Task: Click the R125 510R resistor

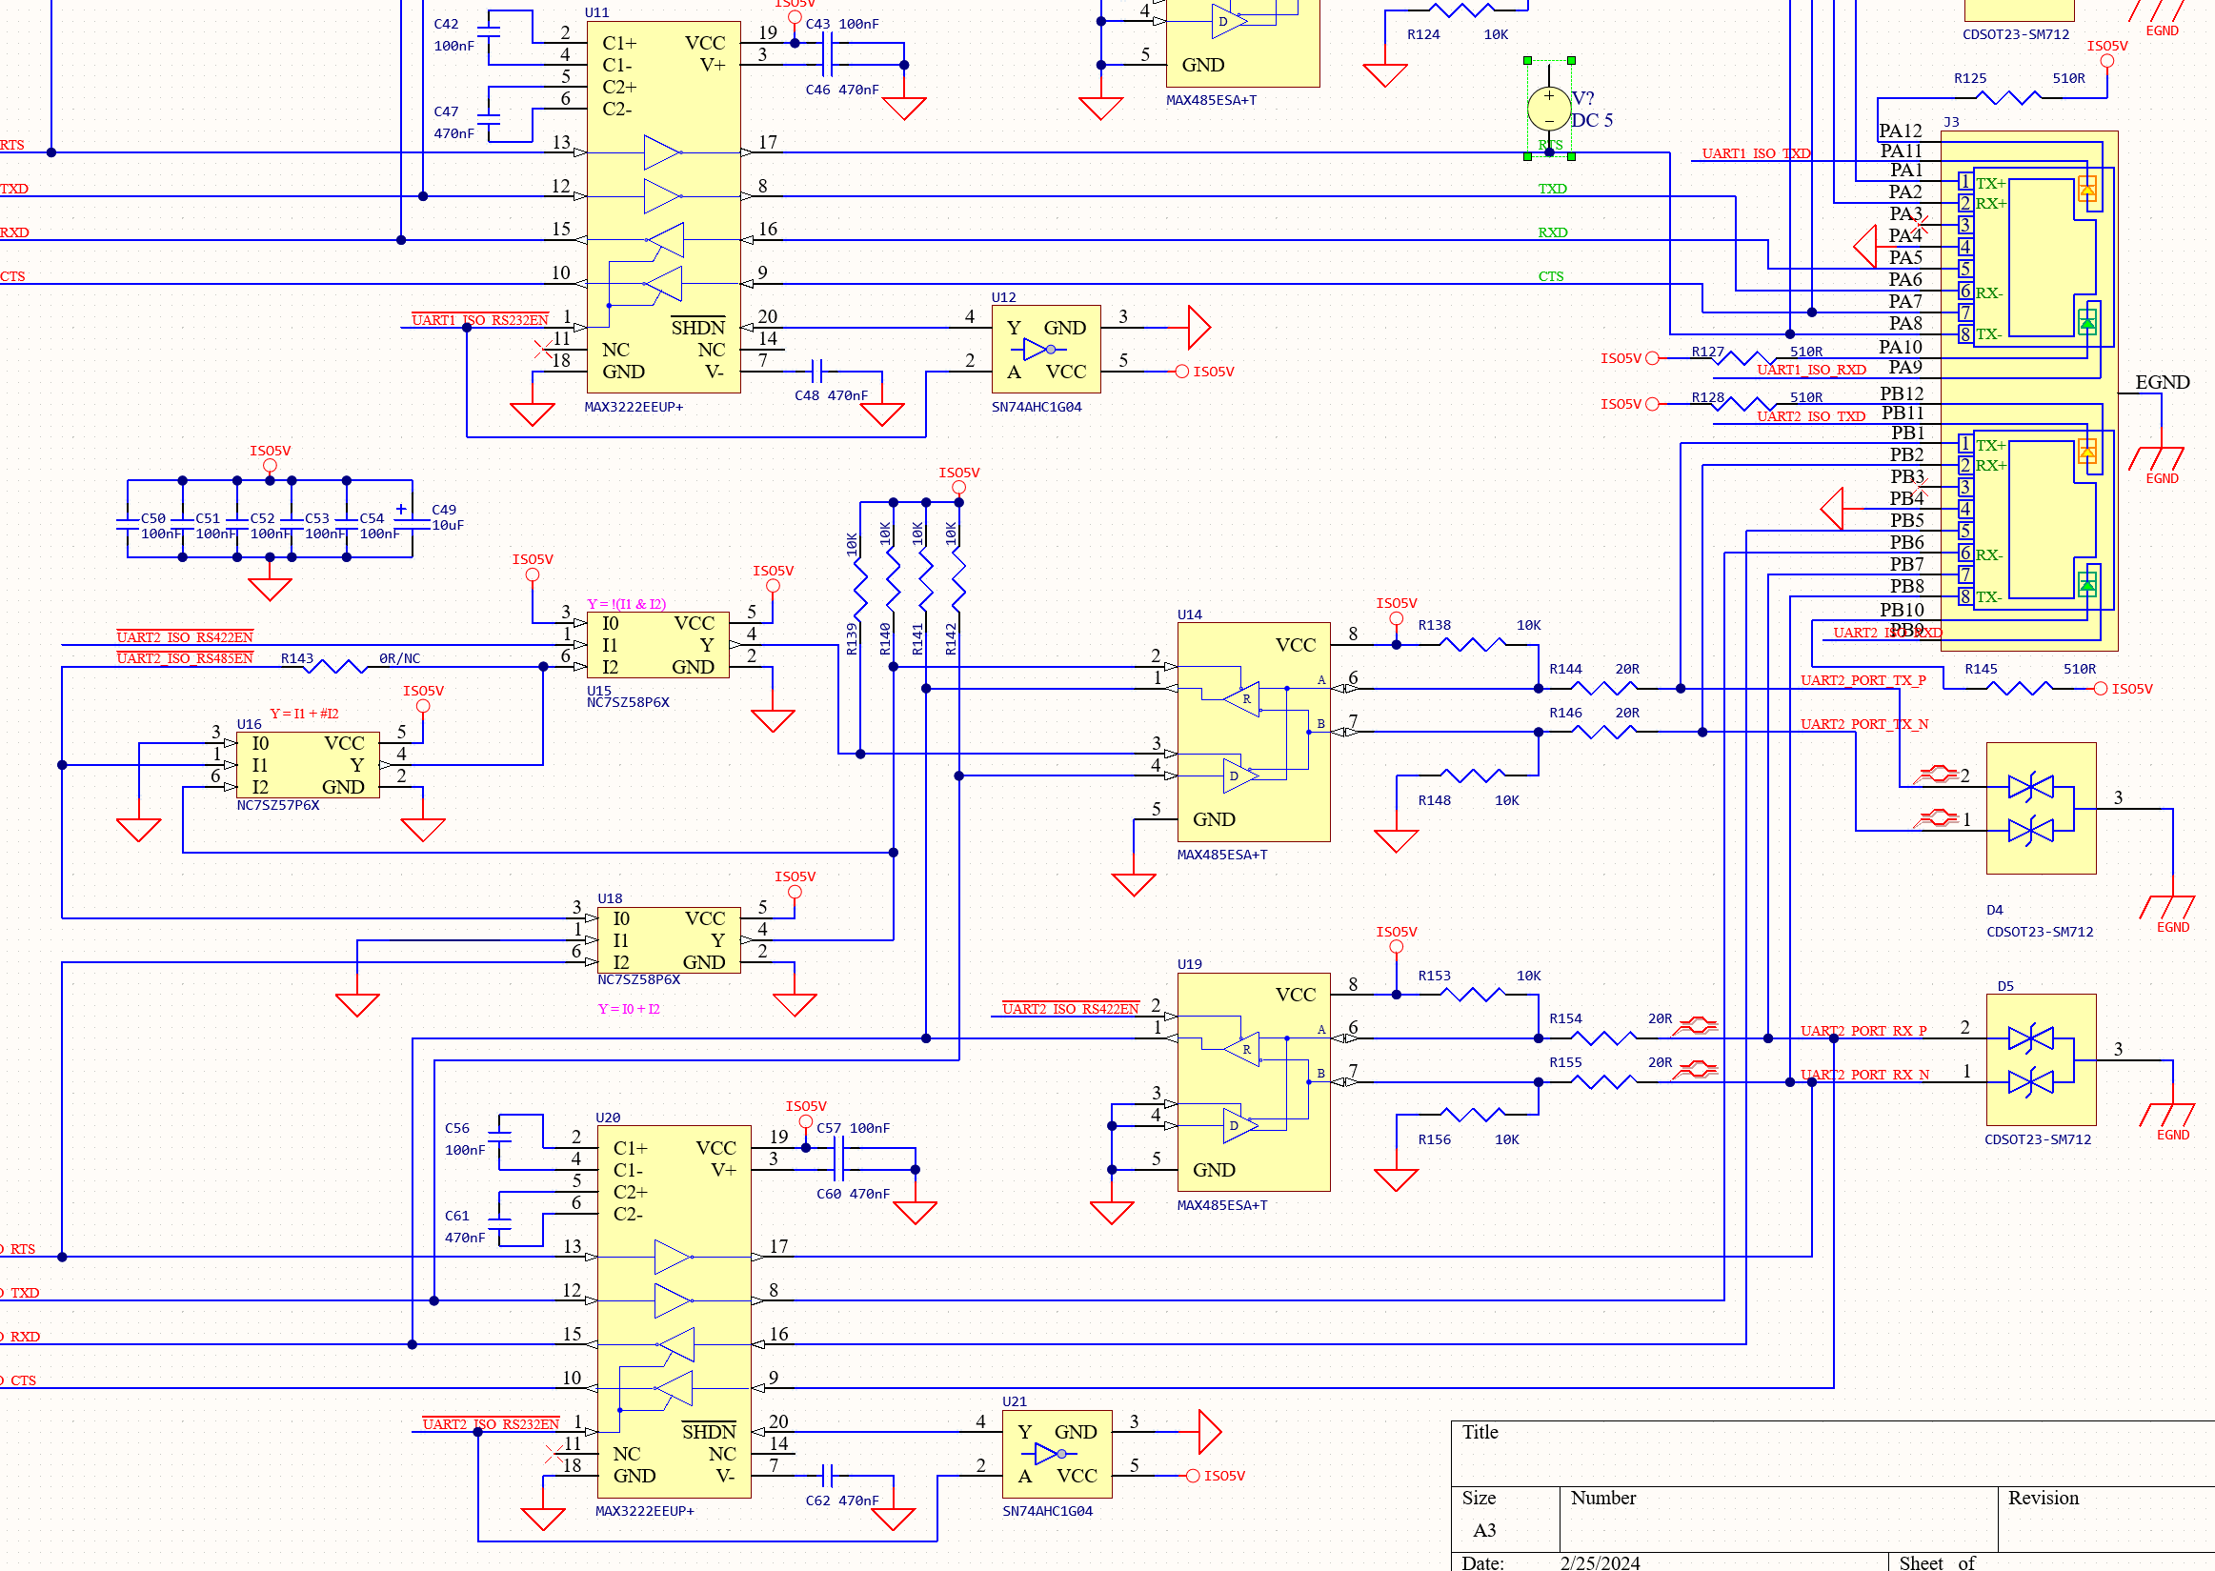Action: tap(2008, 98)
